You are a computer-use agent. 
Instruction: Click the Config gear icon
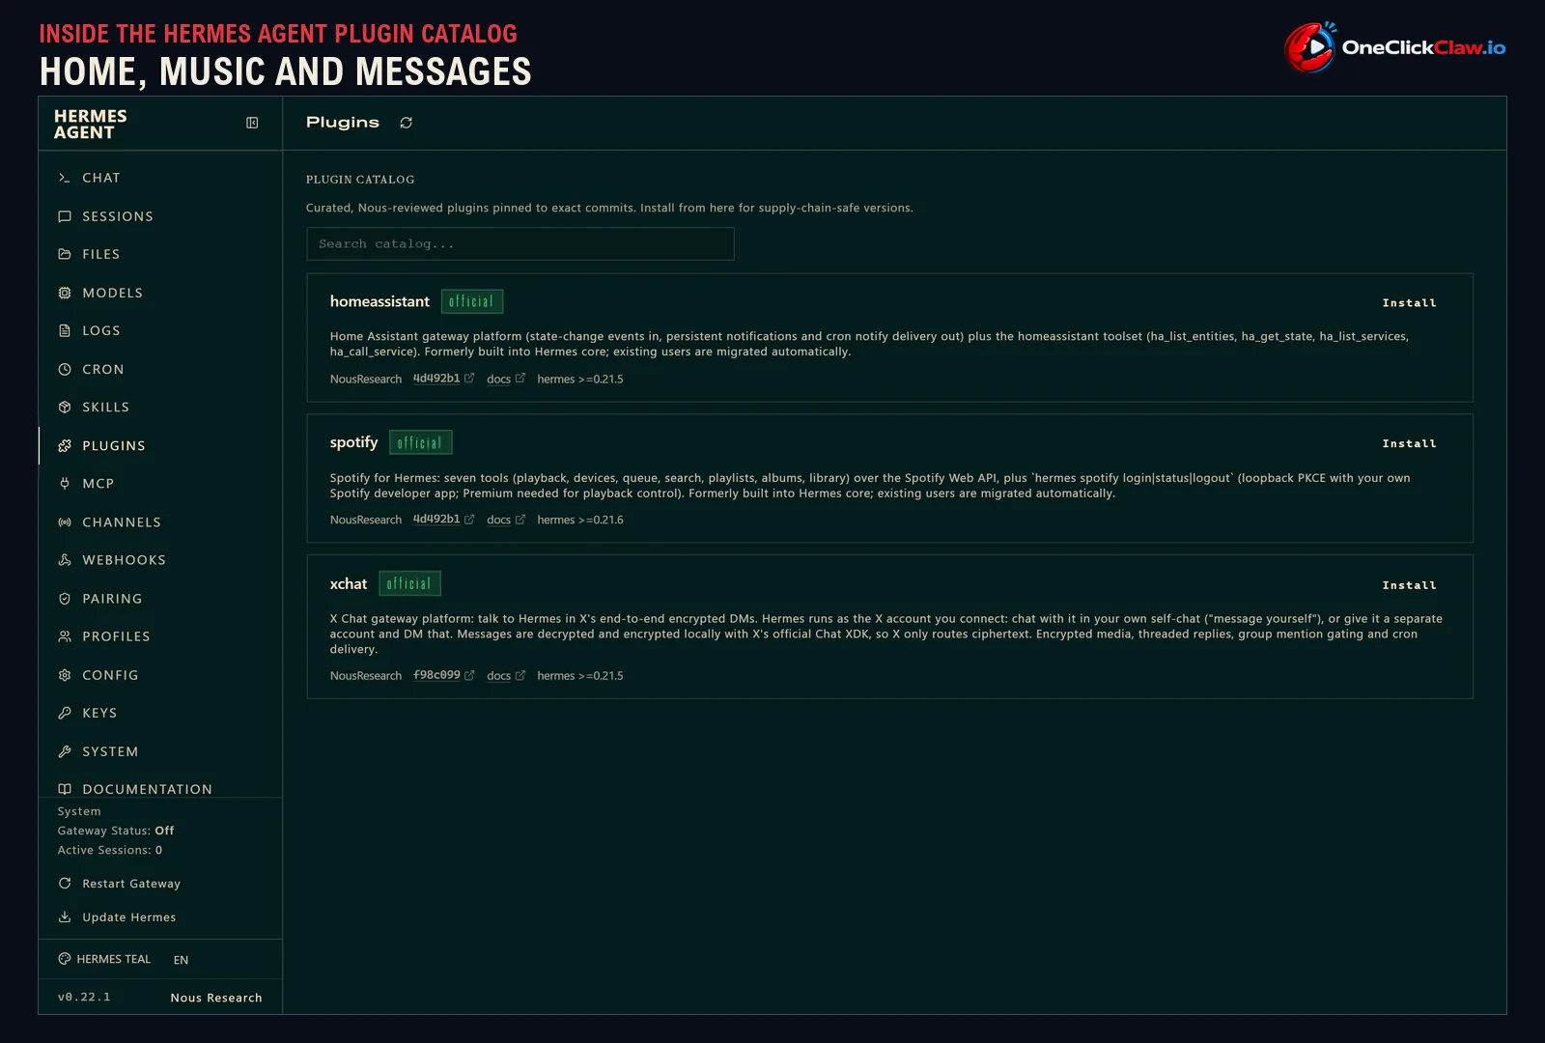(x=65, y=675)
